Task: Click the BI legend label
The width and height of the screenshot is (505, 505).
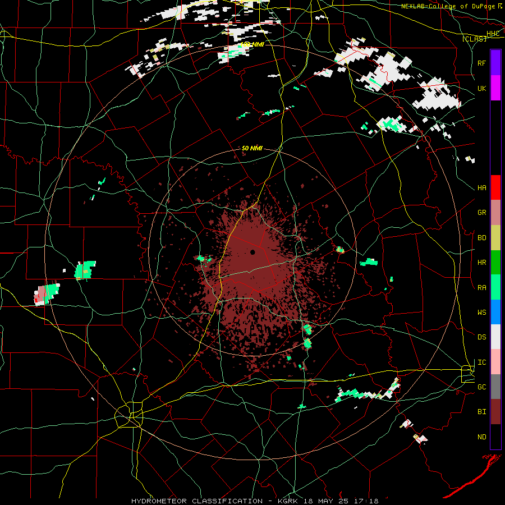Action: click(x=482, y=412)
